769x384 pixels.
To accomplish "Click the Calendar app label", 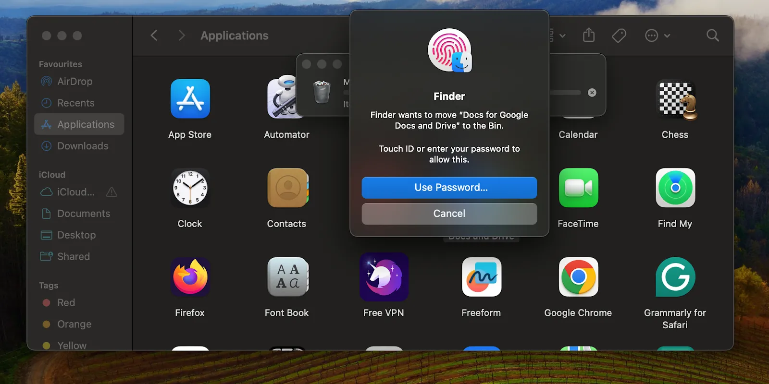I will [578, 135].
